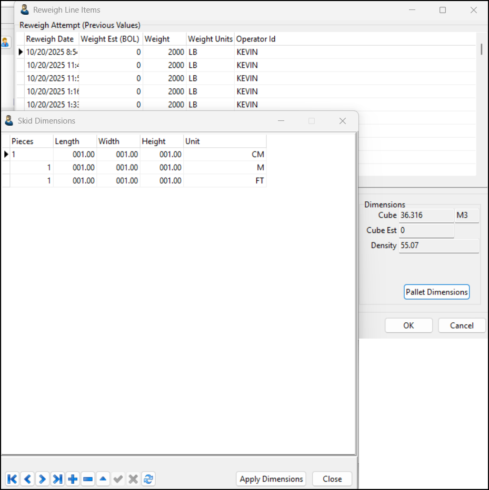Close the Skid Dimensions dialog via Close button
The height and width of the screenshot is (490, 489).
point(332,479)
